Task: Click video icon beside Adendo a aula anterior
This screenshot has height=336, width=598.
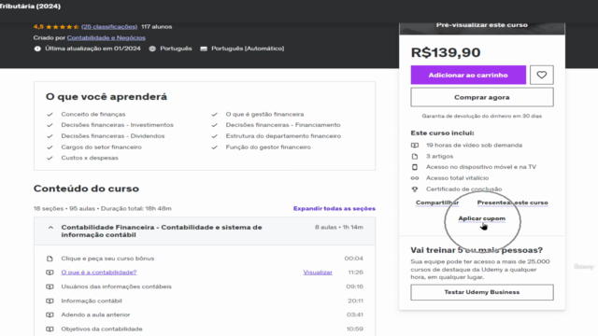Action: 50,315
